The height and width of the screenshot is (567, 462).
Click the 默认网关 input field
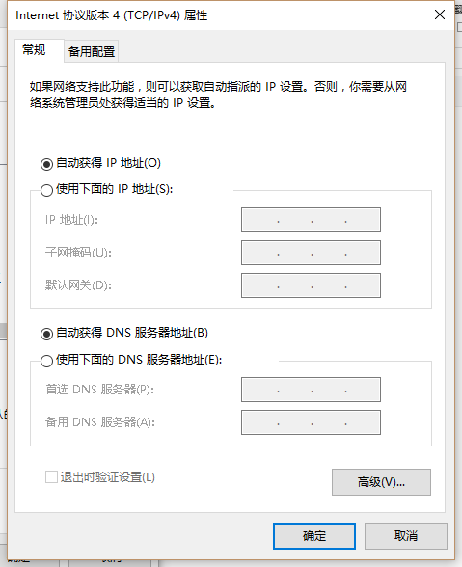[312, 285]
